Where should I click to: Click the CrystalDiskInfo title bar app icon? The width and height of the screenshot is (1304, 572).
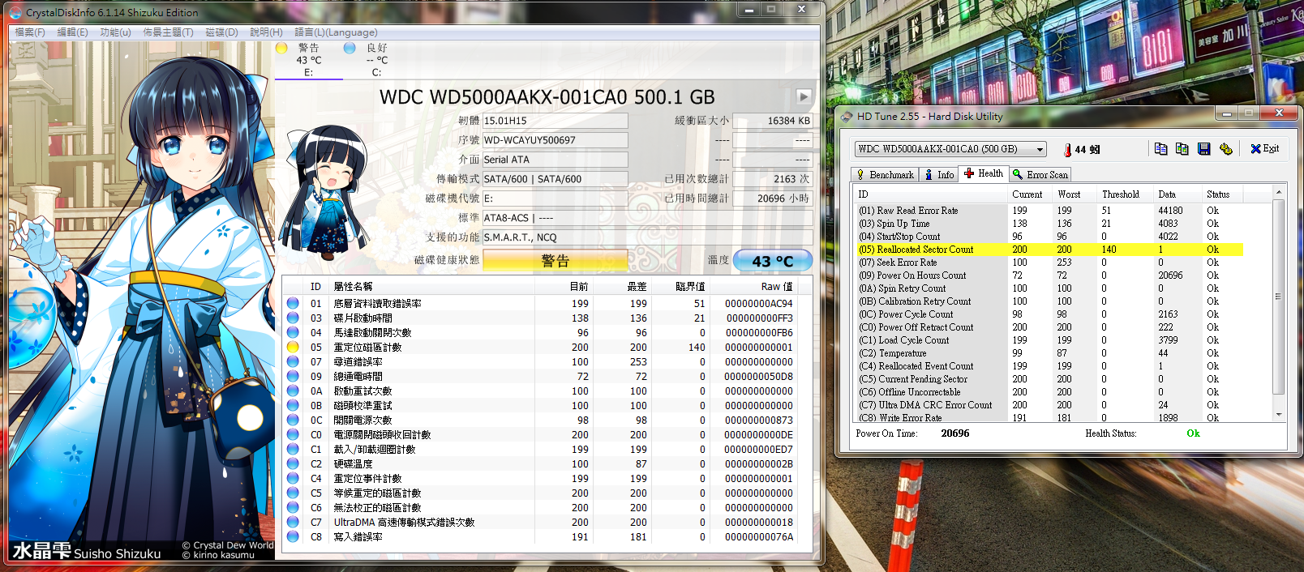(x=15, y=12)
